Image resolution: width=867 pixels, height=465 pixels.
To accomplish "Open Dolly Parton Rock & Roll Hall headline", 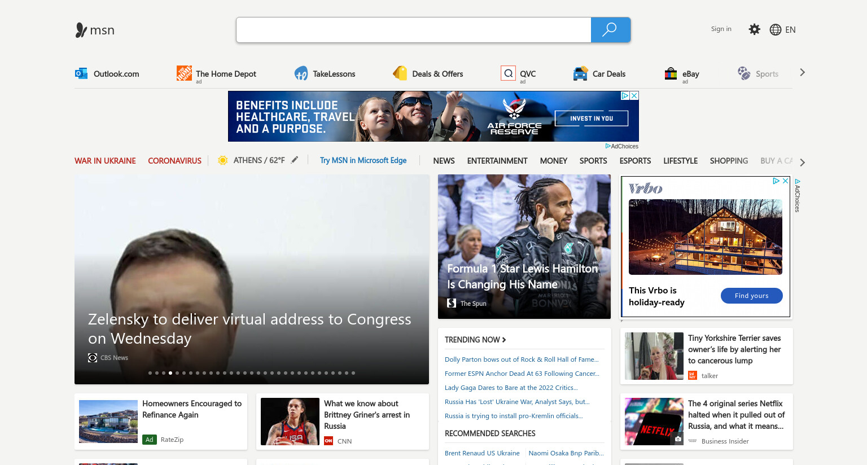I will coord(522,359).
